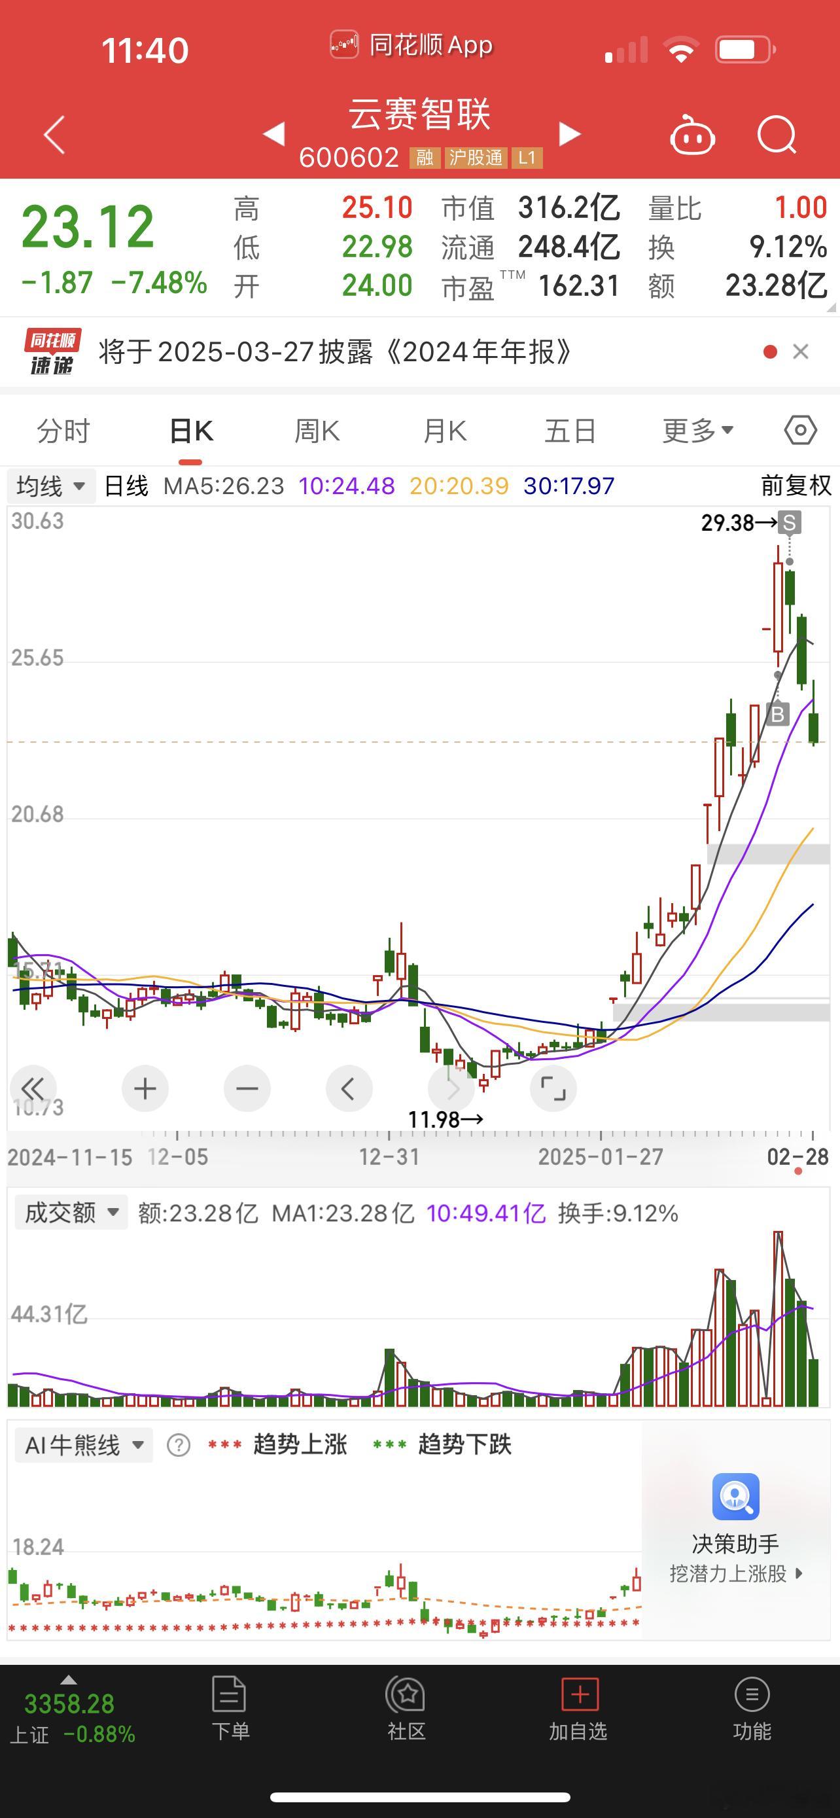The image size is (840, 1818).
Task: Tap the 换手:9.12% text in volume panel
Action: click(618, 1213)
